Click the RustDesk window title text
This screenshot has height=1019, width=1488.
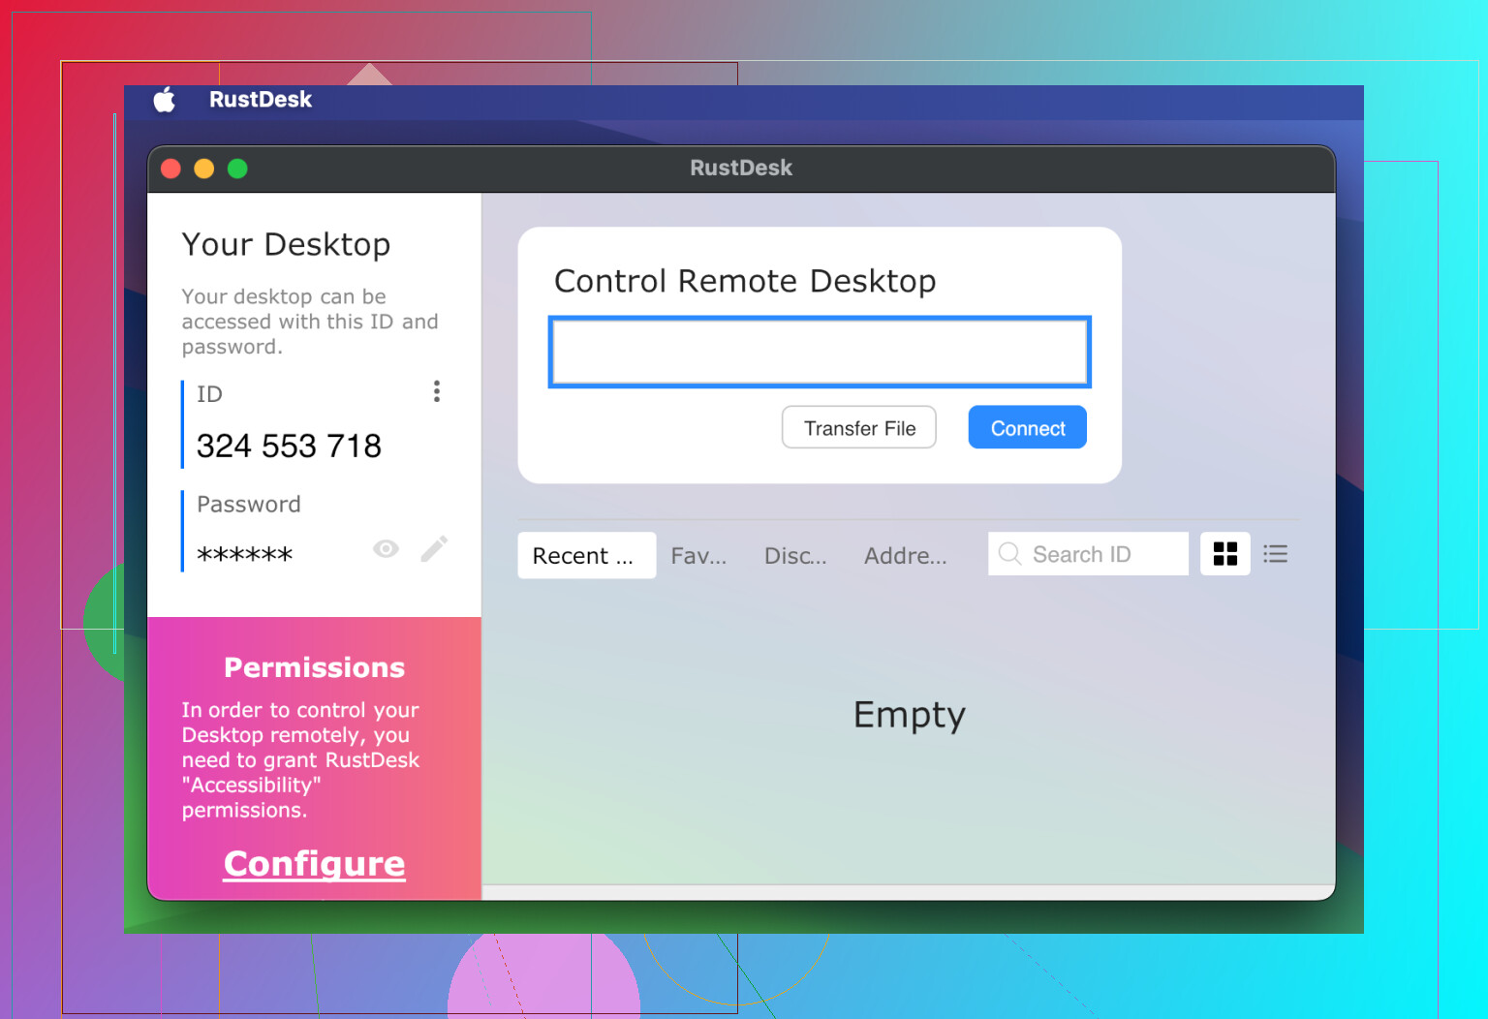coord(741,169)
